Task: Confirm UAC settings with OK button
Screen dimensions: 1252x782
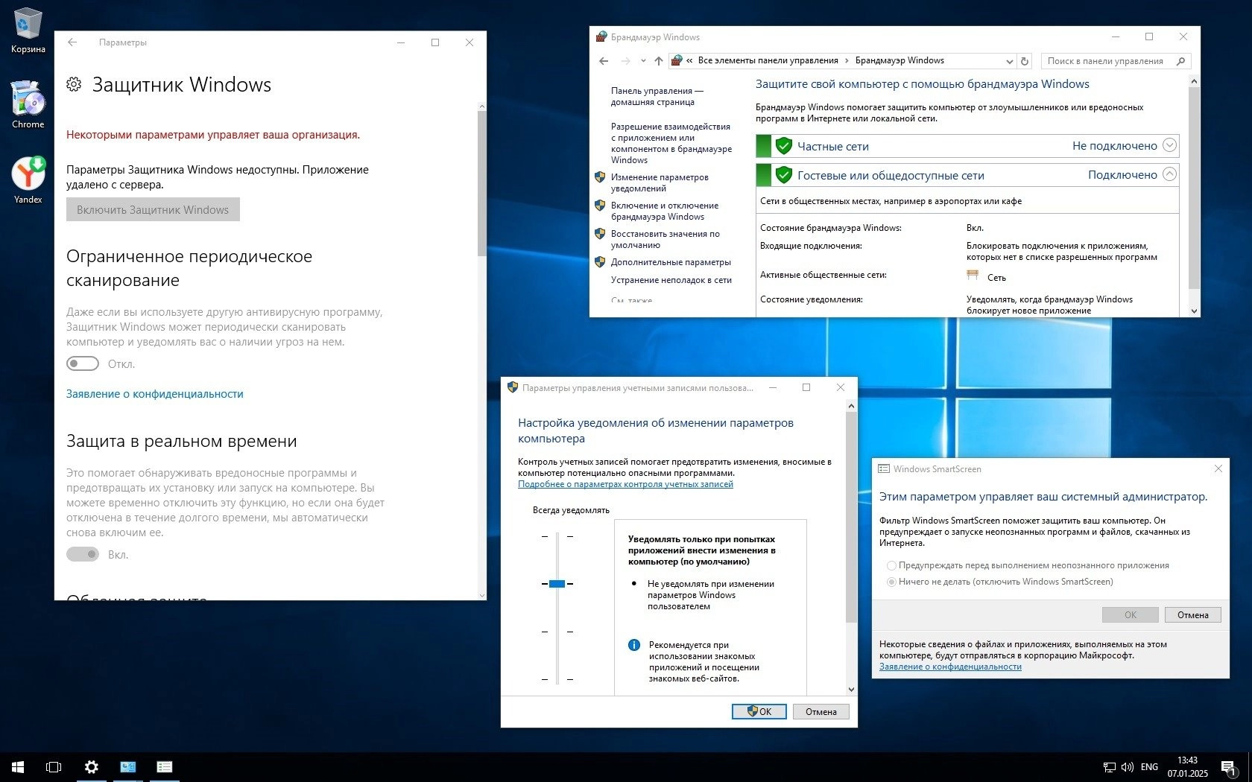Action: [759, 711]
